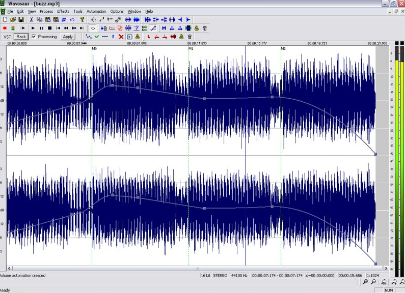Viewport: 405px width, 293px height.
Task: Toggle the pencil draw tool
Action: [153, 28]
